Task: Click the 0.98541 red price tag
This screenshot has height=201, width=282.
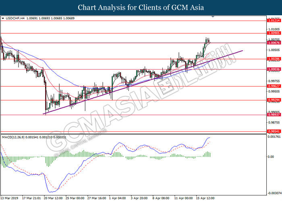Action: 274,131
